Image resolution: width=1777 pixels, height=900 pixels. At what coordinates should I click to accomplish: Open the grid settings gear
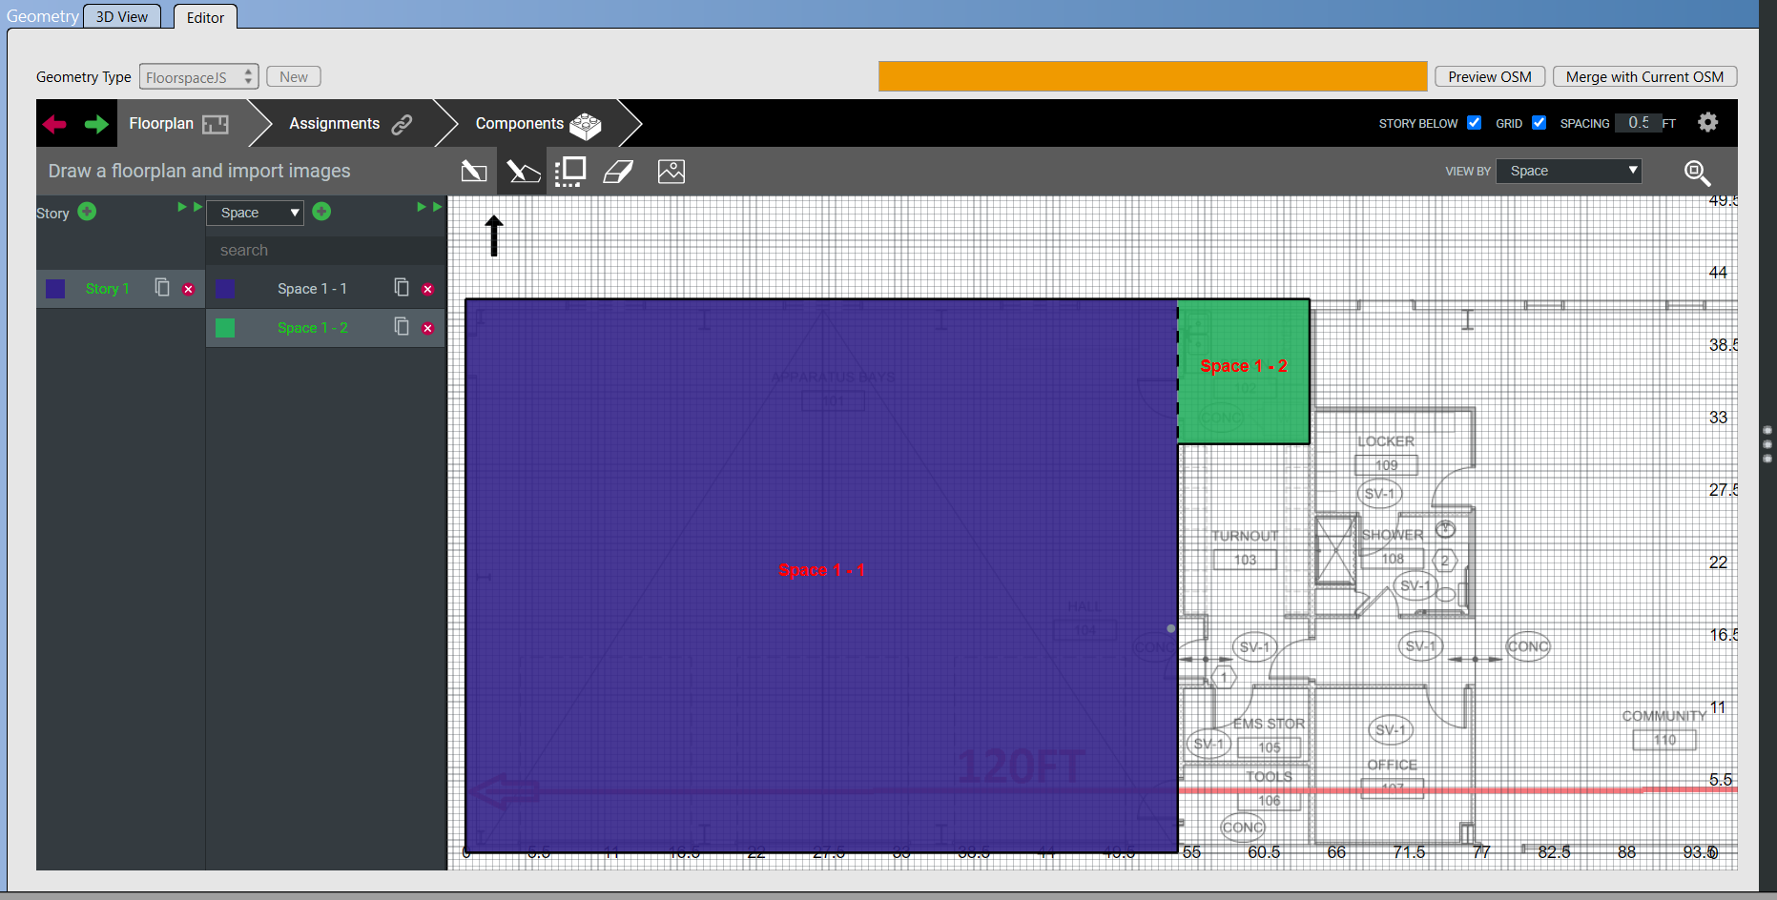[1708, 122]
